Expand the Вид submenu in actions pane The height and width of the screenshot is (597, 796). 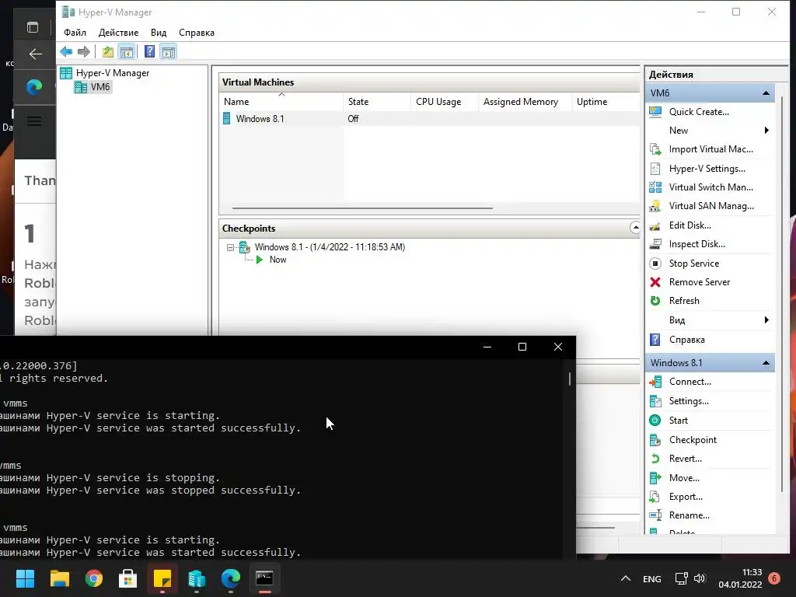[x=766, y=319]
